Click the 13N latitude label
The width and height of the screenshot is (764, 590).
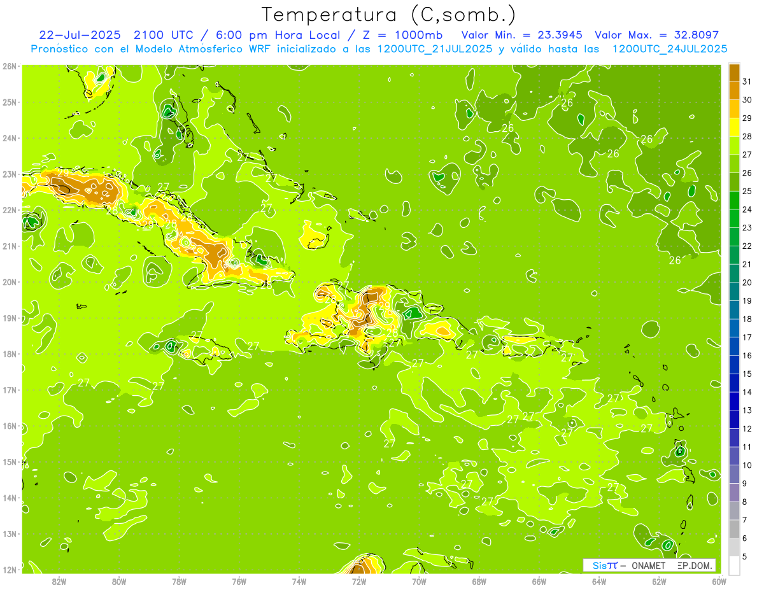[10, 533]
